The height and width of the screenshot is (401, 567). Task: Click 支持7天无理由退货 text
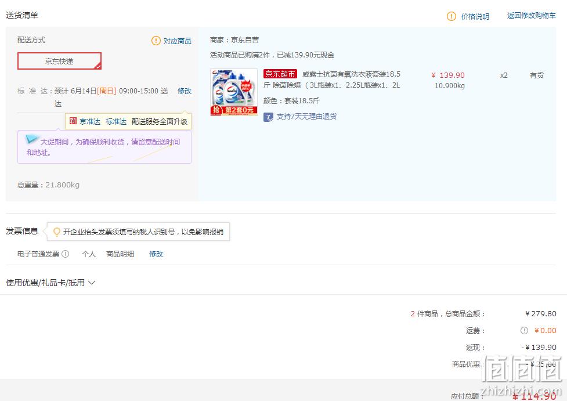[x=306, y=117]
